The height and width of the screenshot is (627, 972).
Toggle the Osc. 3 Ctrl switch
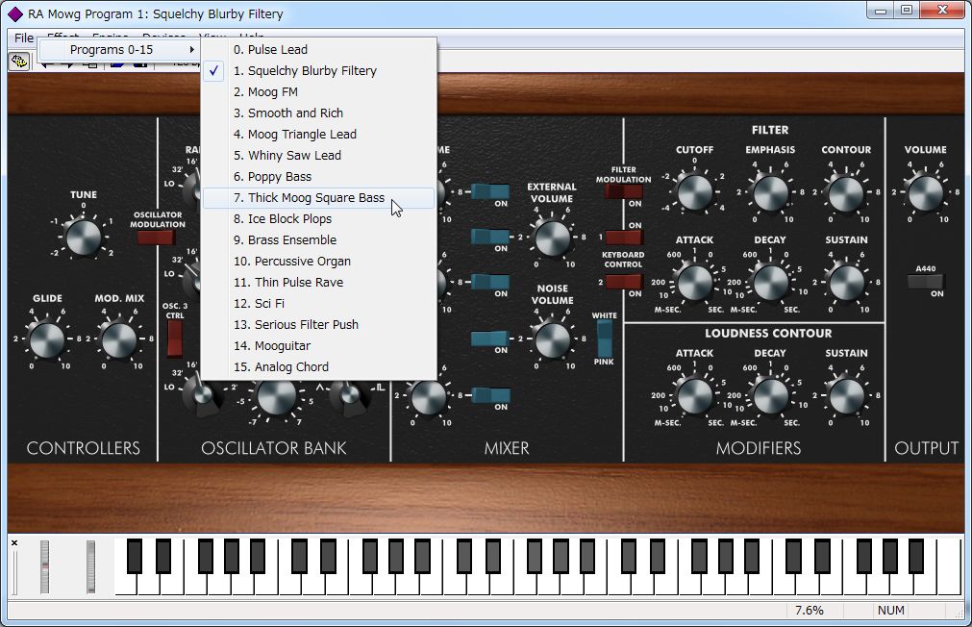pyautogui.click(x=175, y=339)
